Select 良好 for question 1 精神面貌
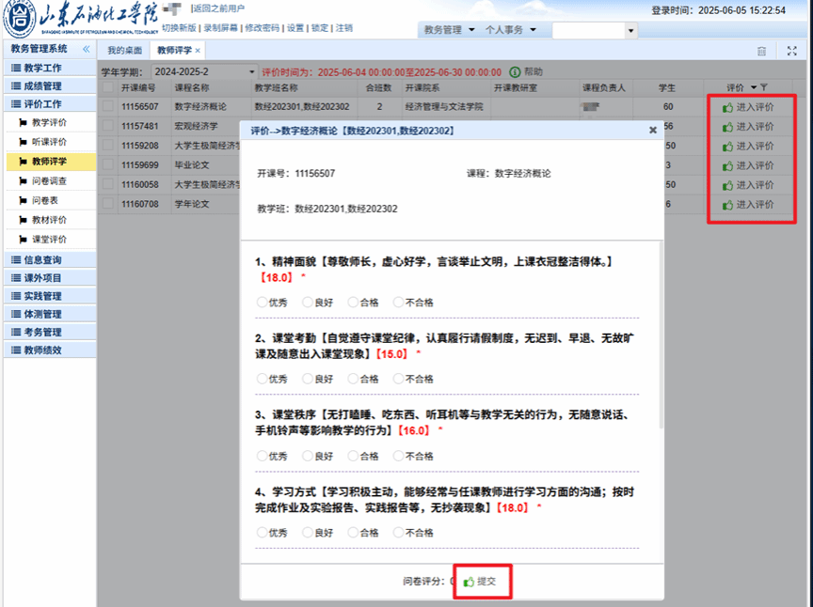 [308, 302]
